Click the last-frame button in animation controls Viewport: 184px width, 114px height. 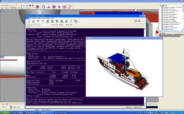point(156,104)
